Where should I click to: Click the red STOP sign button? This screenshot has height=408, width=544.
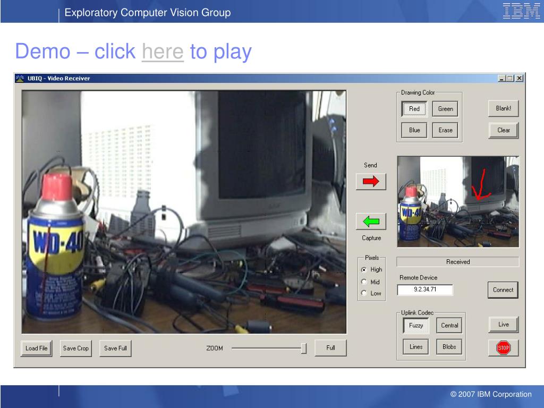pos(504,347)
